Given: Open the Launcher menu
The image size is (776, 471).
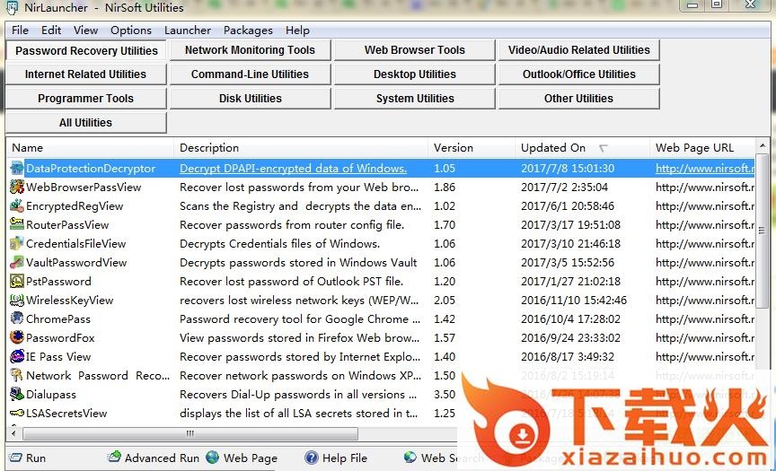Looking at the screenshot, I should [188, 31].
